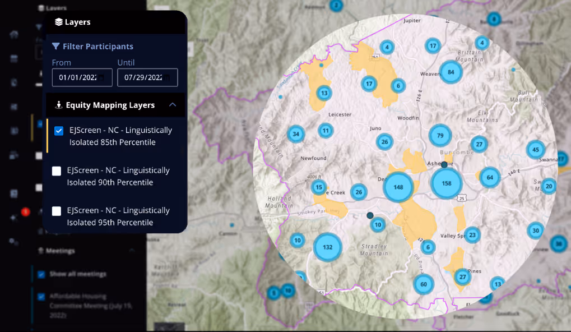
Task: Click the Filter Participants funnel icon
Action: tap(55, 47)
